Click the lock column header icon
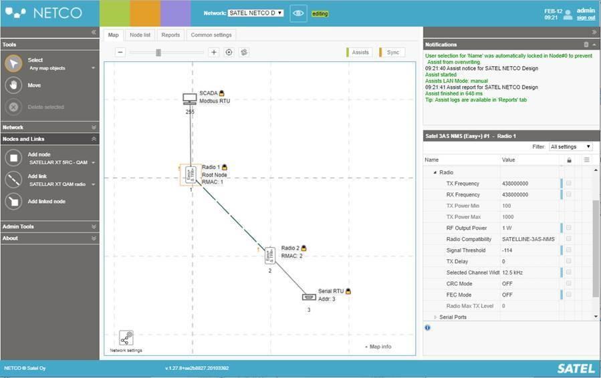601x378 pixels. [x=569, y=160]
